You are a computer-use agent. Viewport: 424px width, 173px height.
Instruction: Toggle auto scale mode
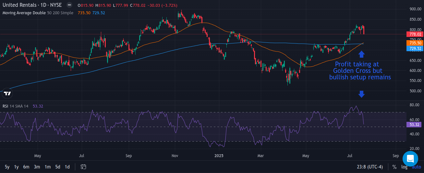coord(416,167)
